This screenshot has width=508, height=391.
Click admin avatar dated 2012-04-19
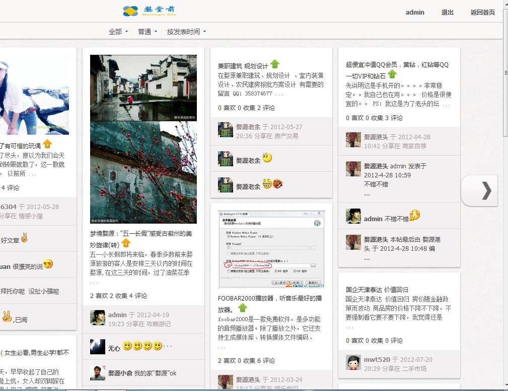coord(98,318)
